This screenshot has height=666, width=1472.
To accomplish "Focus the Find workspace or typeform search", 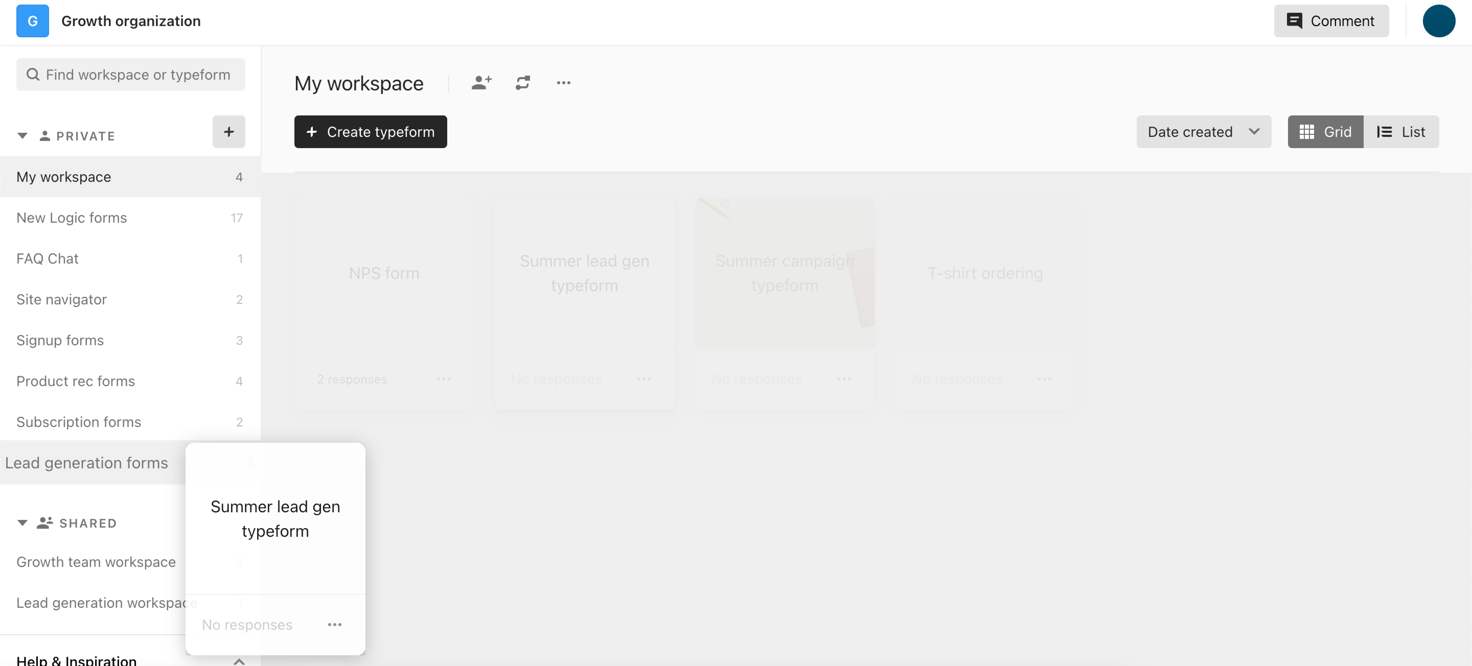I will pyautogui.click(x=131, y=75).
